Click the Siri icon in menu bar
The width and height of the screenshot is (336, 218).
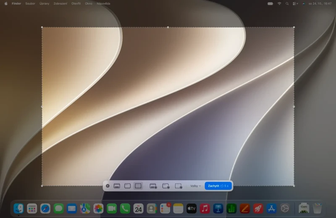tap(303, 3)
